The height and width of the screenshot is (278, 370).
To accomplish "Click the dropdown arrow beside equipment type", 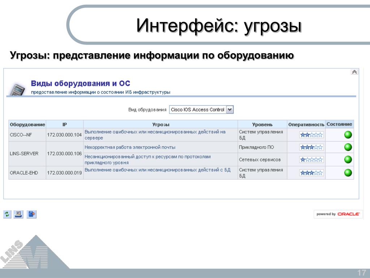I will click(230, 110).
